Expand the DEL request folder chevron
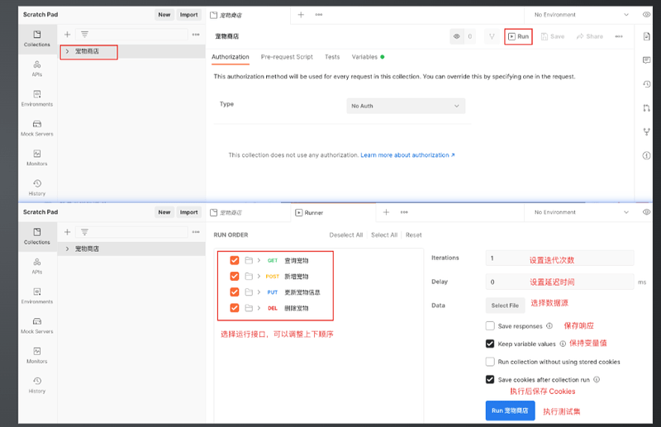661x427 pixels. 259,308
